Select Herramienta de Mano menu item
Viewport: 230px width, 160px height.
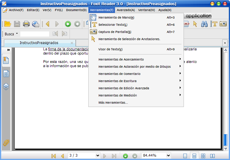click(x=116, y=17)
